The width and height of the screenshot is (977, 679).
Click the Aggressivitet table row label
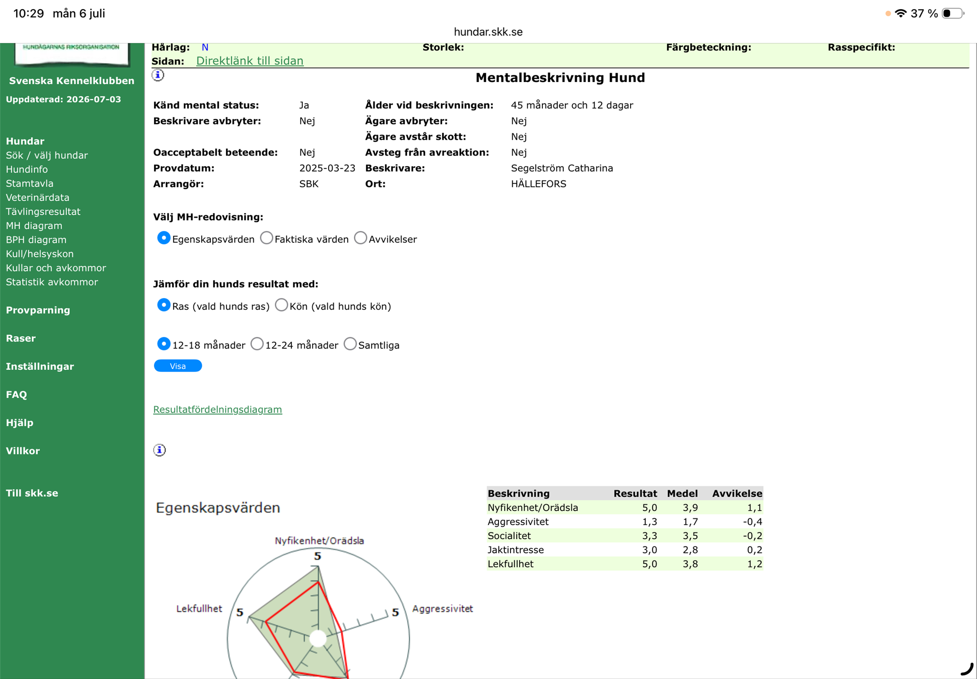click(x=518, y=522)
